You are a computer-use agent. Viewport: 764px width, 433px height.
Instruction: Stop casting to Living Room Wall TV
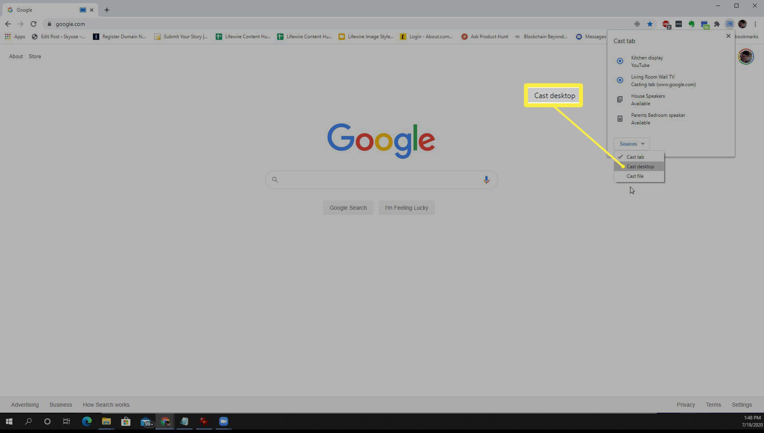[x=620, y=80]
